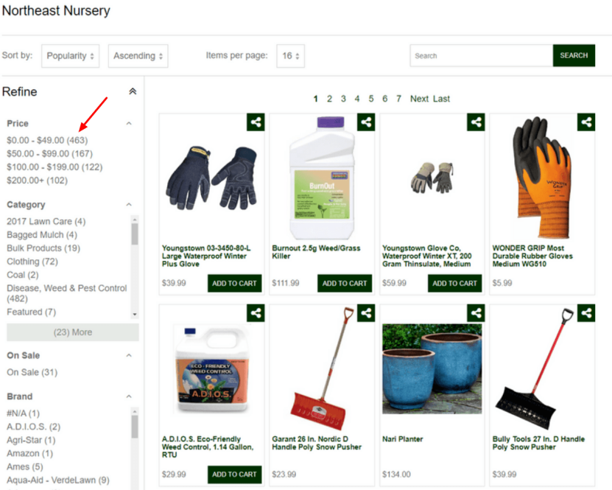Go to page 4 of results
This screenshot has height=490, width=612.
(356, 99)
